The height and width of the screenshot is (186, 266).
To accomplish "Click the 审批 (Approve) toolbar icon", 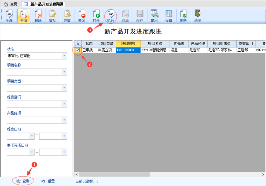I will [x=52, y=16].
